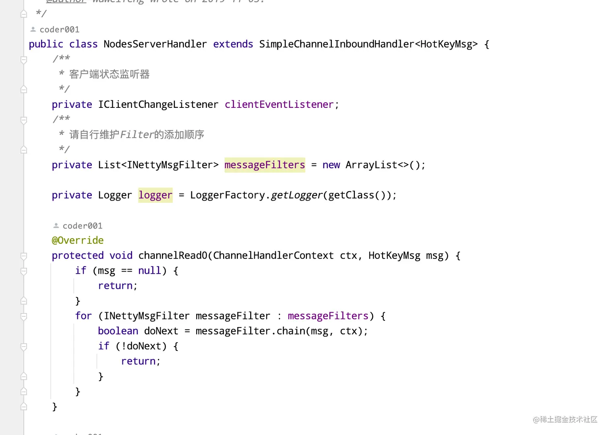Image resolution: width=609 pixels, height=435 pixels.
Task: Click the channelRead0 method name
Action: 173,256
